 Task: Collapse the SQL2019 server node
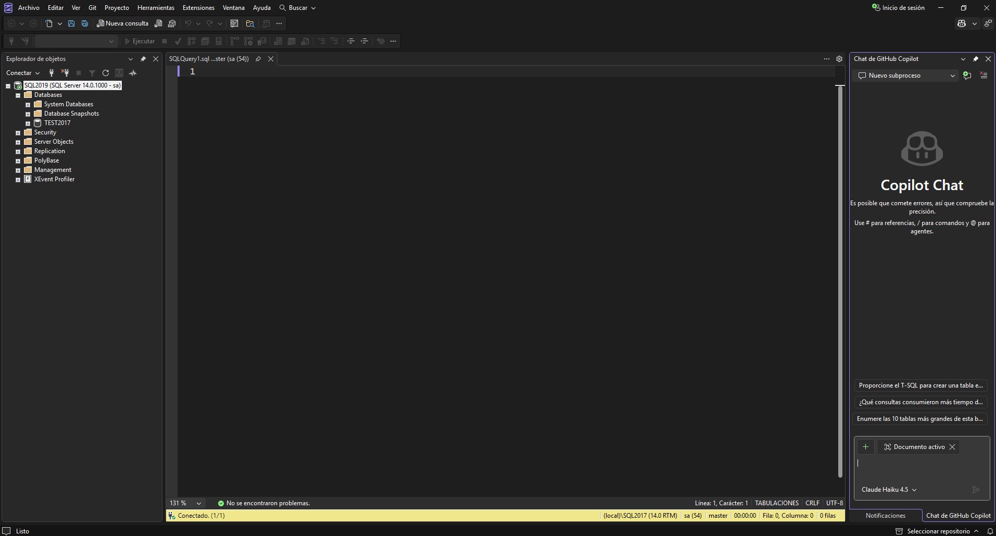(8, 86)
